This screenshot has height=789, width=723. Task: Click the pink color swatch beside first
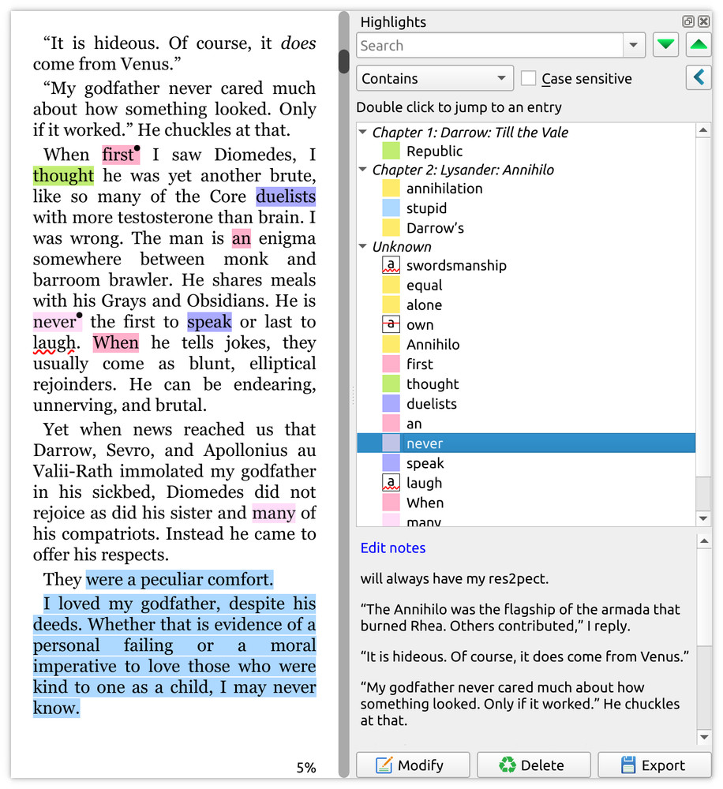(x=389, y=364)
